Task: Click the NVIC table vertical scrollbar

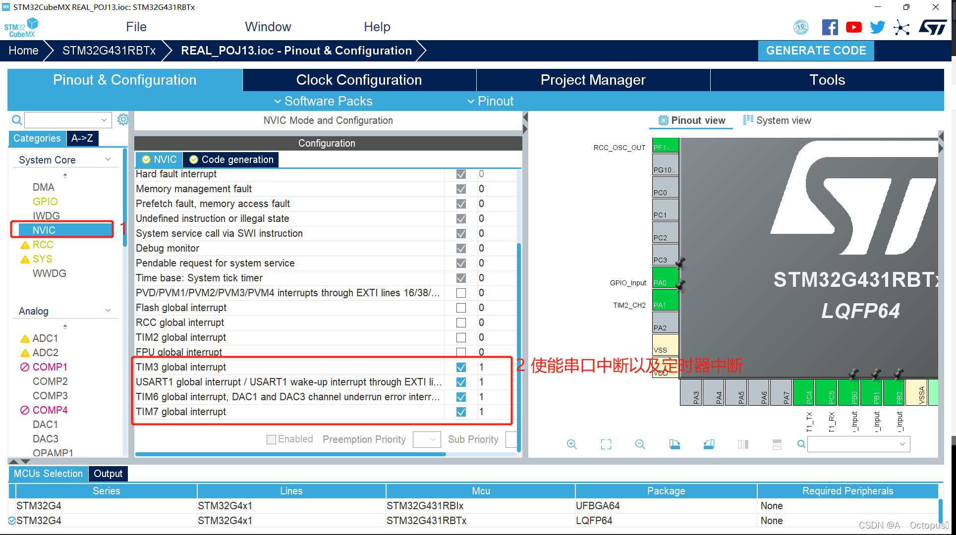Action: [519, 347]
